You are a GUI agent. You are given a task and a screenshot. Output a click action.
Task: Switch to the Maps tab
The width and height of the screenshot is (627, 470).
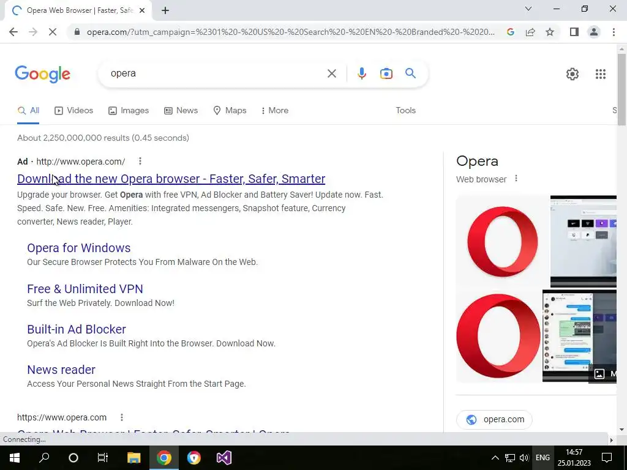tap(230, 111)
